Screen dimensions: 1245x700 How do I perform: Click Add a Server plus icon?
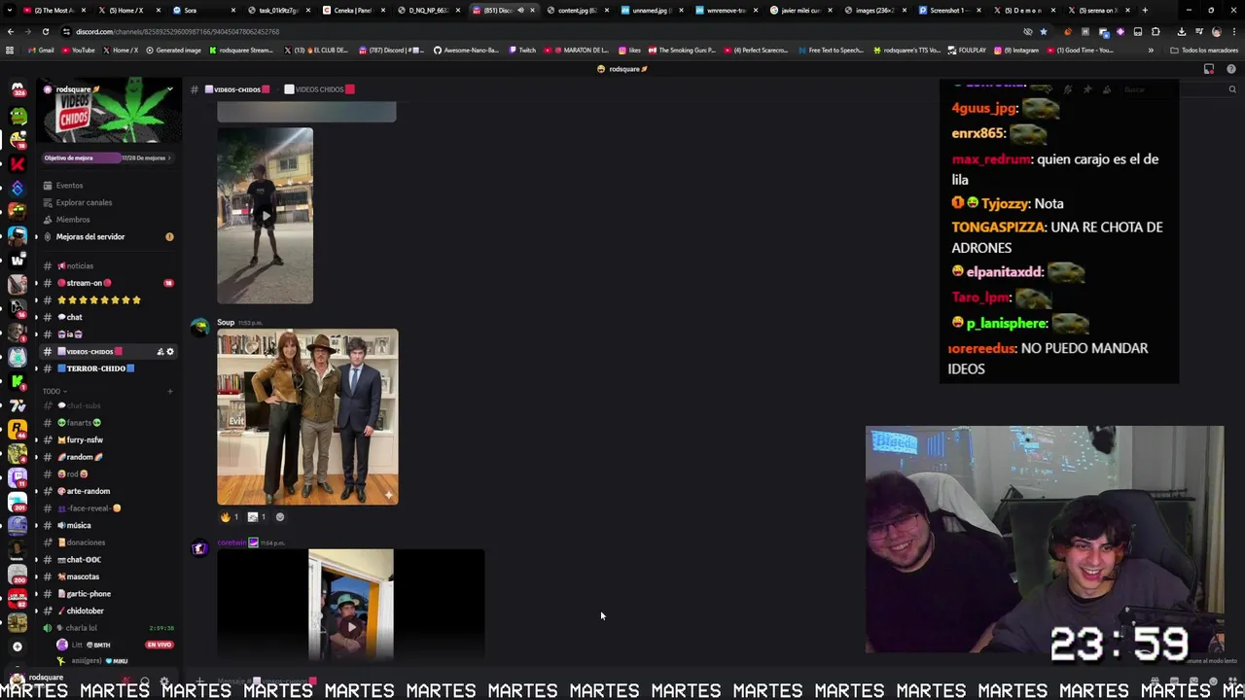(18, 647)
